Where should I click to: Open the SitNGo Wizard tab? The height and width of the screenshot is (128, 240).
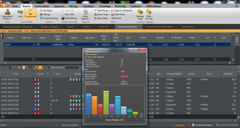(x=153, y=6)
